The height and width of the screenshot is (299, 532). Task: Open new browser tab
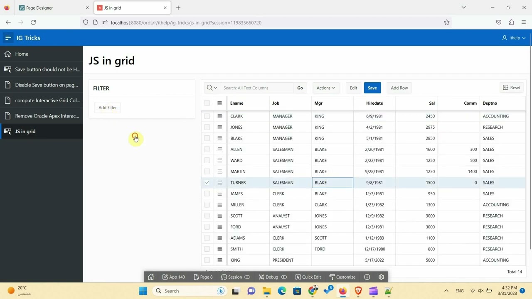[x=178, y=7]
